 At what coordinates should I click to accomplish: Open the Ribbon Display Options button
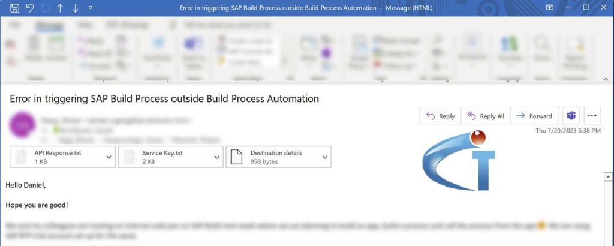550,7
